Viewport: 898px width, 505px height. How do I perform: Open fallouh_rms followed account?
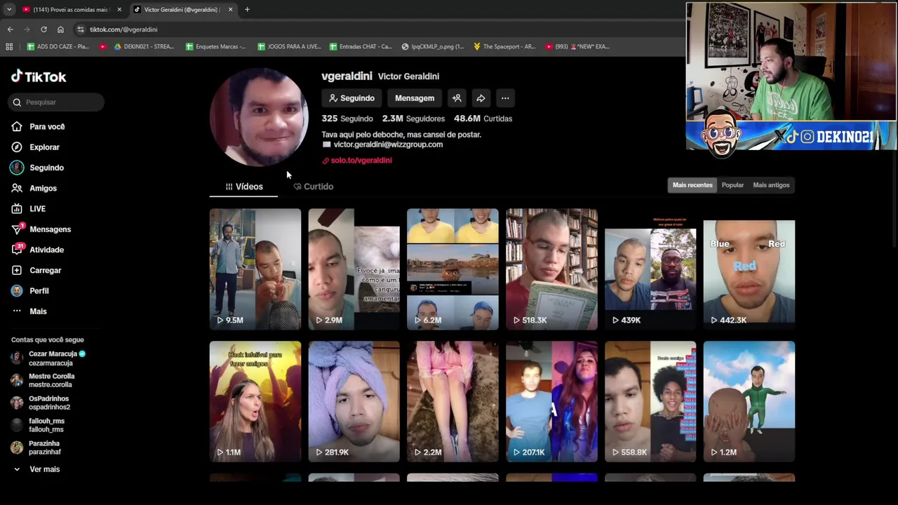(x=38, y=425)
